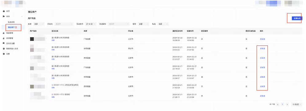The height and width of the screenshot is (111, 306).
Task: Click 去私信 for the 21:42:09 row
Action: pyautogui.click(x=262, y=86)
